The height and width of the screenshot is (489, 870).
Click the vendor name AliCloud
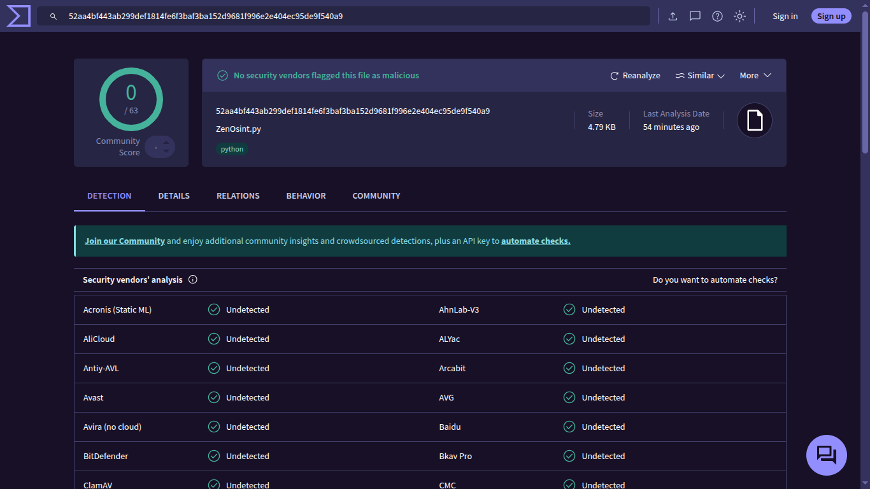coord(99,339)
